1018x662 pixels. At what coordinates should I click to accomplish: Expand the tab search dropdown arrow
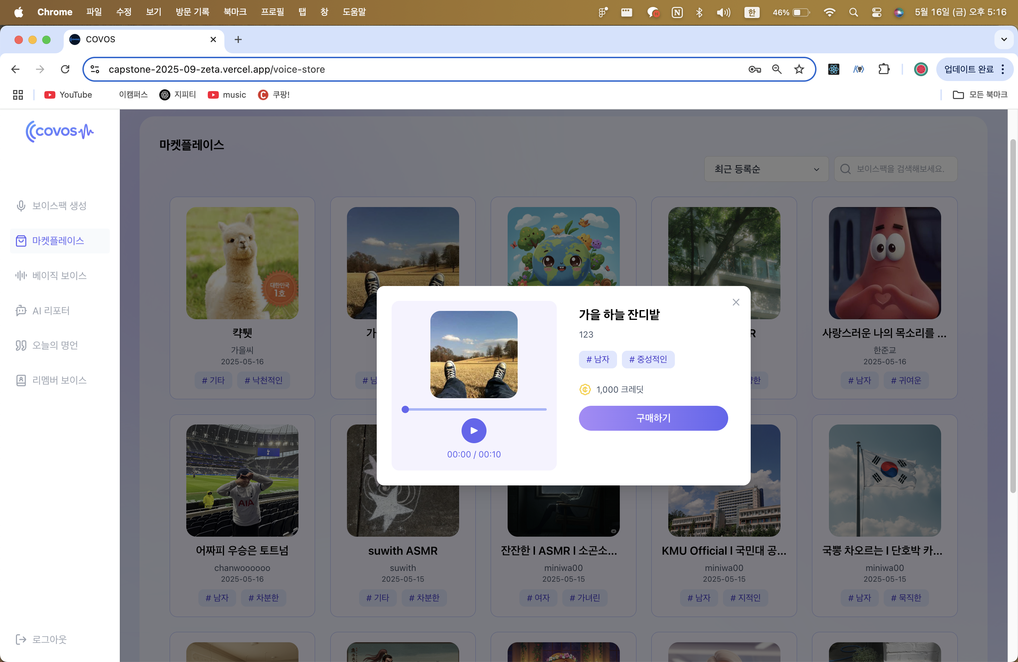click(x=1004, y=39)
